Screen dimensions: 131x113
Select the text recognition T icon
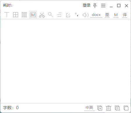click(7, 15)
